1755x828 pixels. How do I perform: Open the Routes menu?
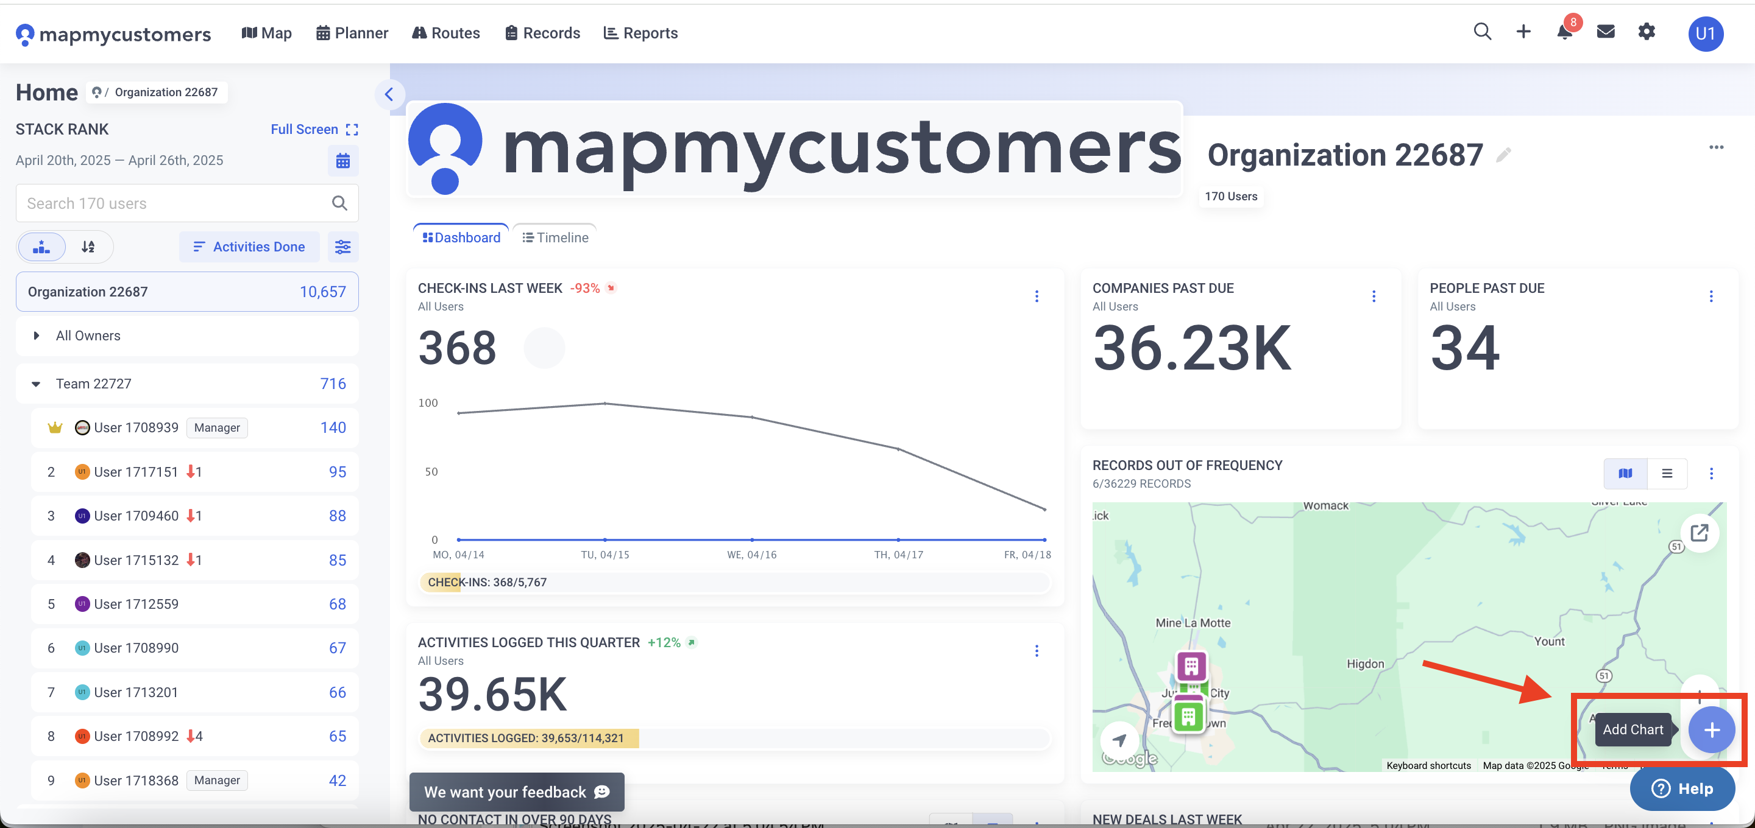[446, 33]
